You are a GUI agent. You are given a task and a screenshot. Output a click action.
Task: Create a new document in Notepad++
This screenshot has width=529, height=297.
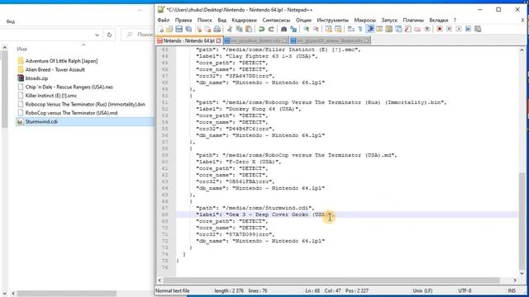click(x=160, y=30)
